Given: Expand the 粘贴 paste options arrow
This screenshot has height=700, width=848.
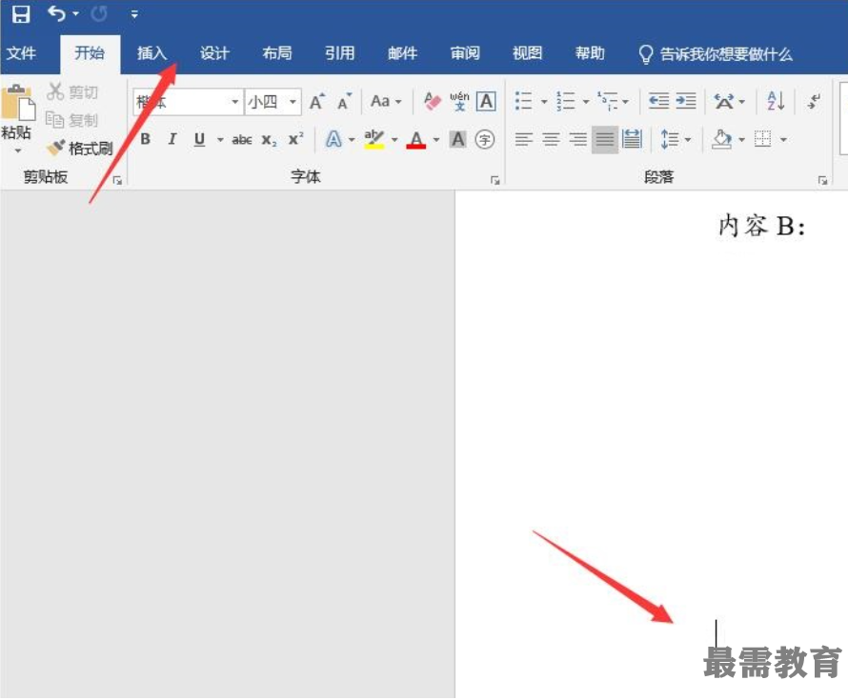Looking at the screenshot, I should pyautogui.click(x=18, y=150).
